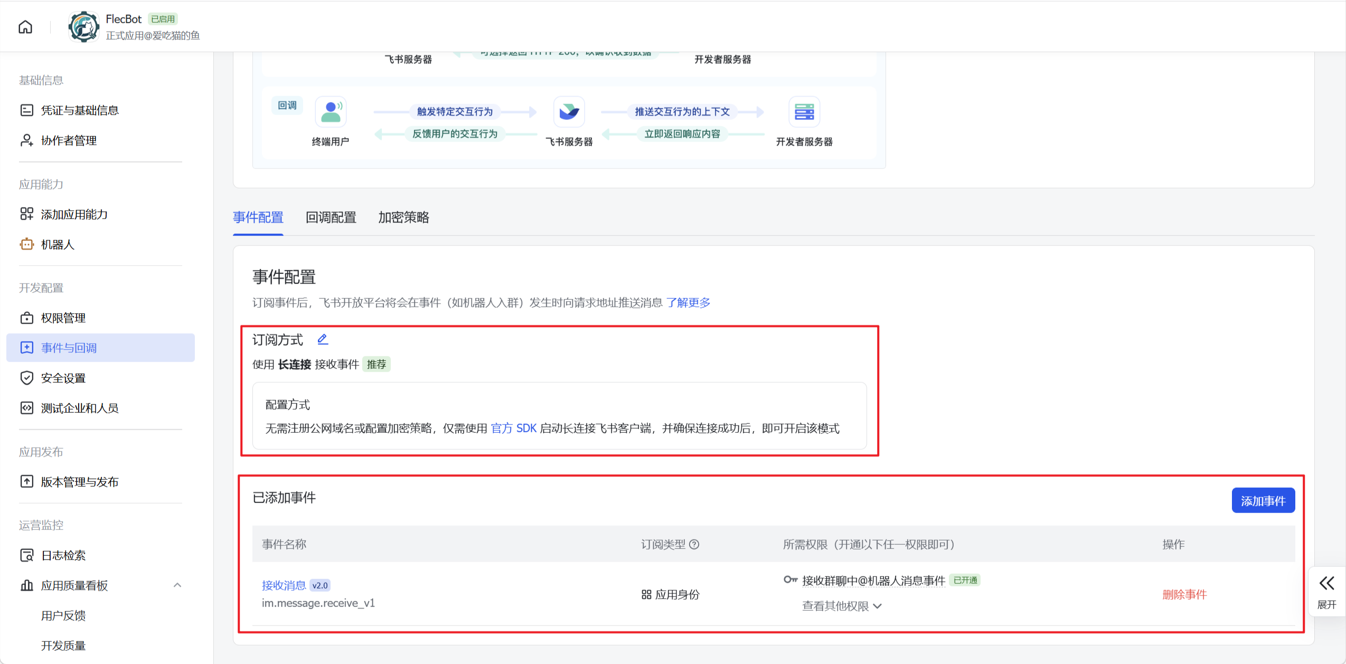The image size is (1346, 664).
Task: Switch to the 回调配置 tab
Action: (331, 217)
